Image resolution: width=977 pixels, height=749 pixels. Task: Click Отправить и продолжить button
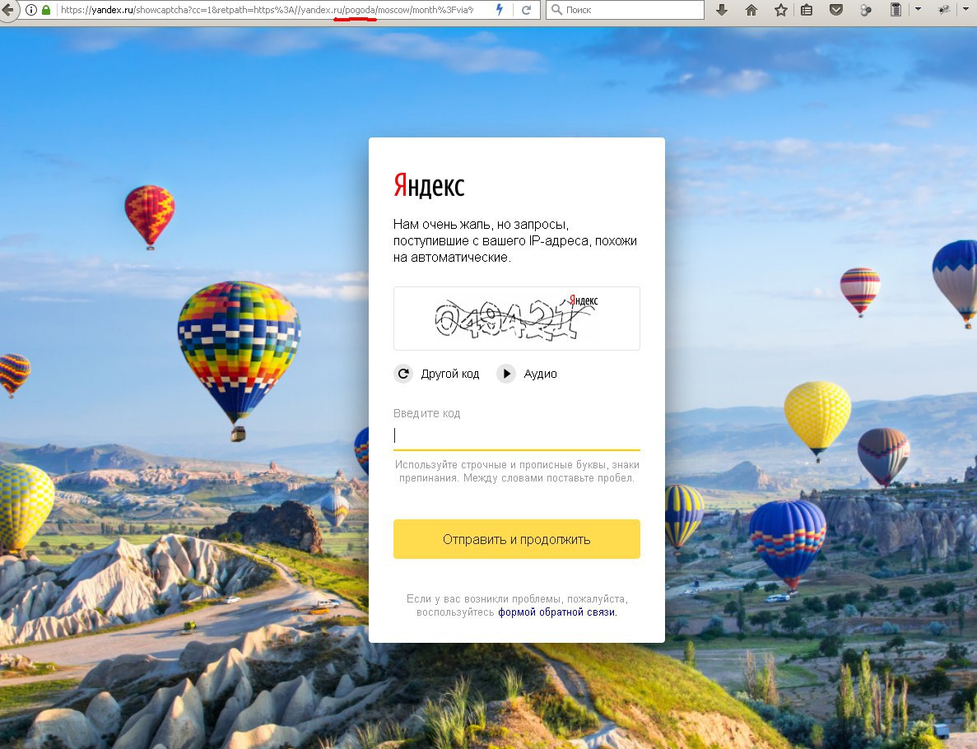(x=517, y=539)
